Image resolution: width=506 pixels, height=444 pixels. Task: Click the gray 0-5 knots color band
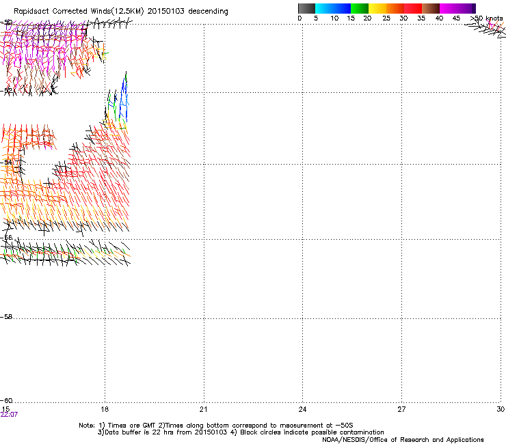click(x=306, y=8)
